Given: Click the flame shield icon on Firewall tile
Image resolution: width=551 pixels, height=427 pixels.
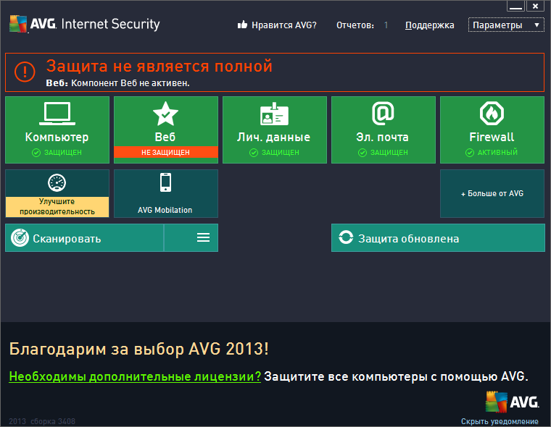Looking at the screenshot, I should point(492,114).
